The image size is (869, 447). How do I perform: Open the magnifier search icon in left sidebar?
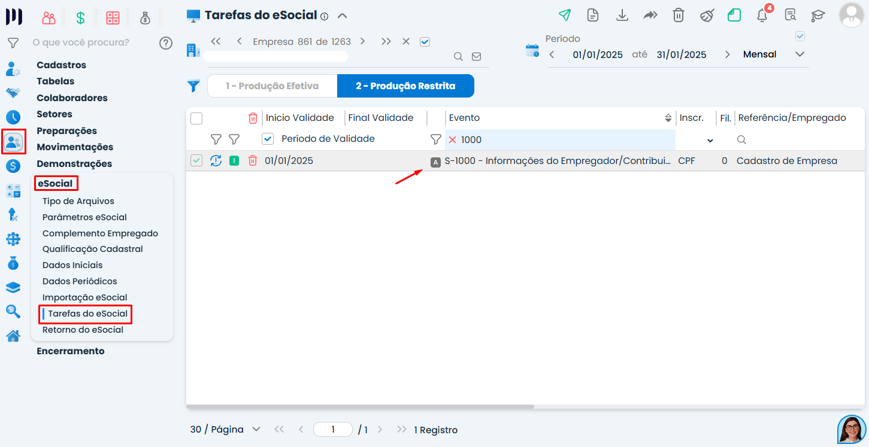pos(13,311)
